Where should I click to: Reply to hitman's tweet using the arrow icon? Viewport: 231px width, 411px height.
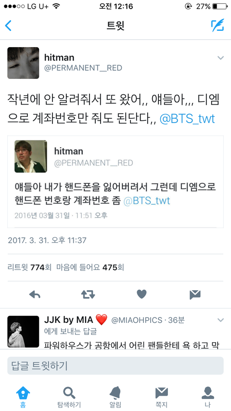[35, 295]
